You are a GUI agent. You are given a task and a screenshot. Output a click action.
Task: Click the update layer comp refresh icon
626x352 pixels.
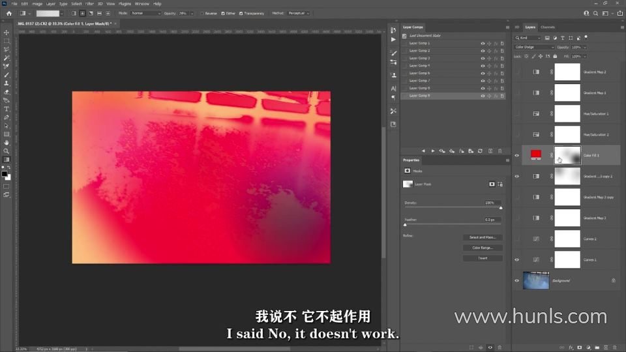tap(481, 151)
